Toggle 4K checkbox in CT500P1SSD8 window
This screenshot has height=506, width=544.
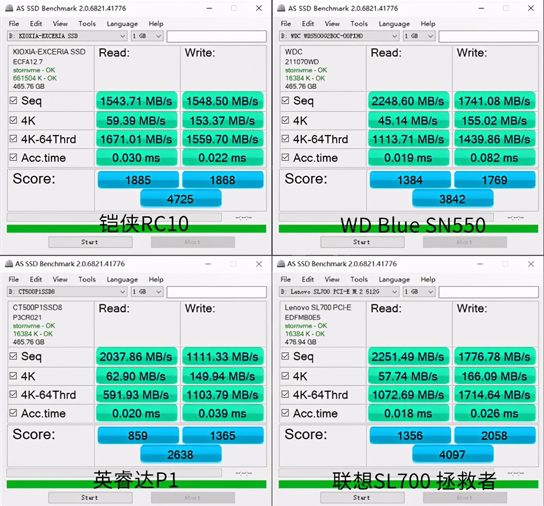(13, 376)
